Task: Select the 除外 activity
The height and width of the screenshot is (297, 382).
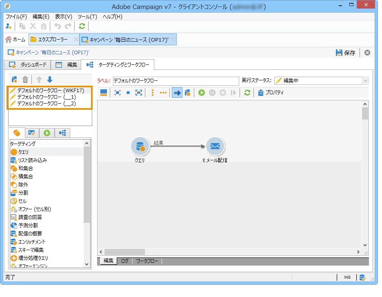Action: click(47, 185)
